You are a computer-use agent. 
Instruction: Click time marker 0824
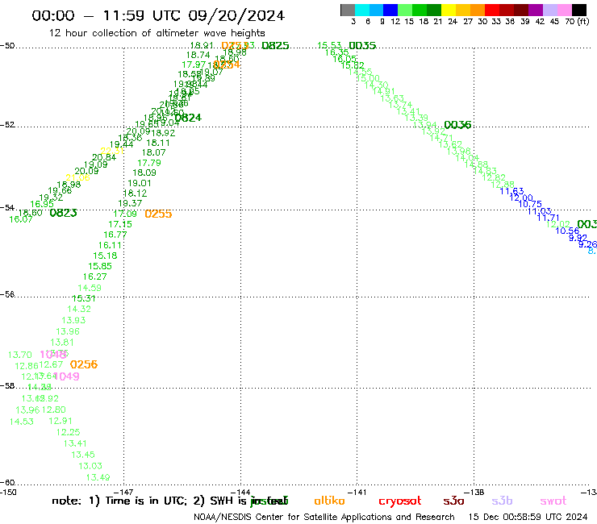click(188, 118)
